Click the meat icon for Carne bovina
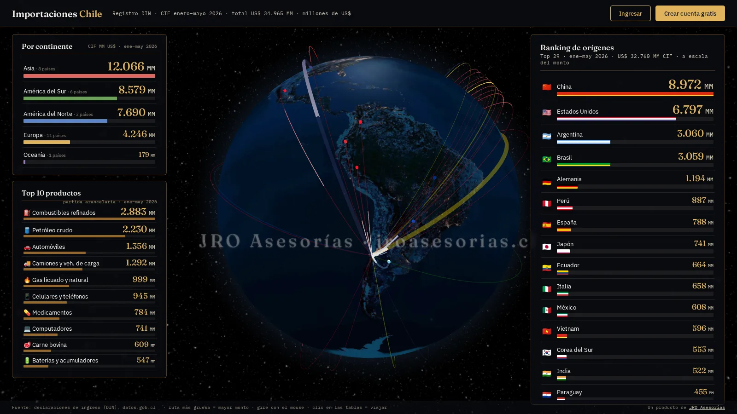Screen dimensions: 737x414 click(x=27, y=345)
